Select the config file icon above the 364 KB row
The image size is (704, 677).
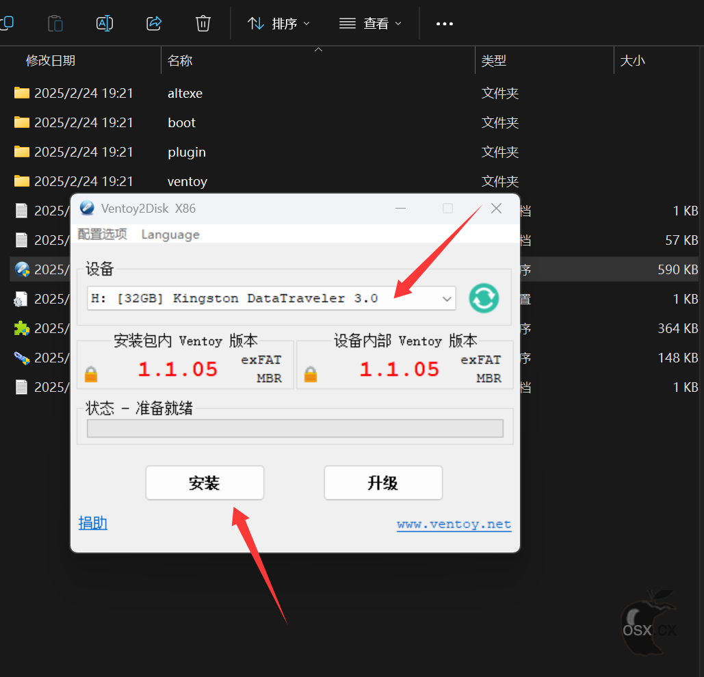click(x=21, y=299)
